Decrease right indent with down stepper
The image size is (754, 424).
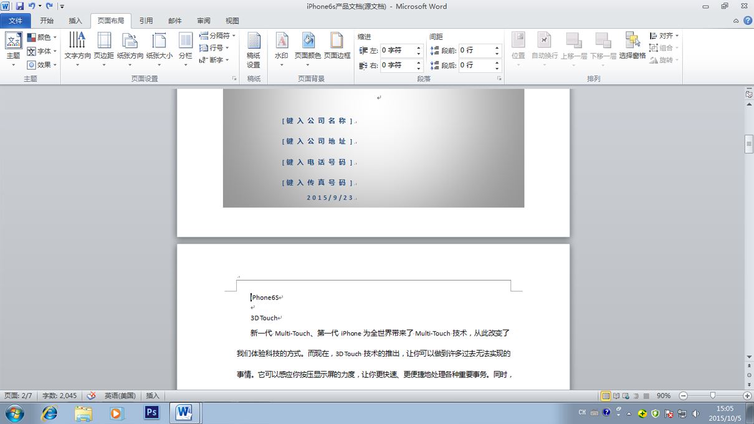click(x=419, y=68)
